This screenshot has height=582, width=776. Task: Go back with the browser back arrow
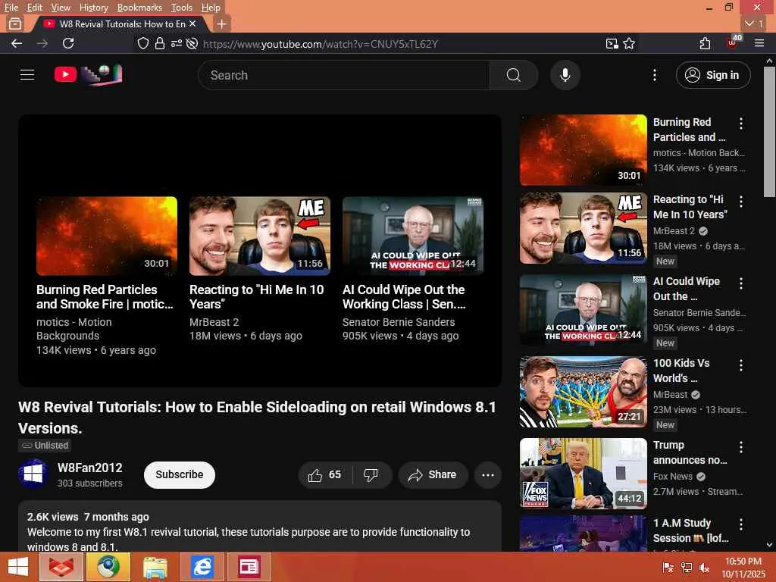tap(17, 43)
